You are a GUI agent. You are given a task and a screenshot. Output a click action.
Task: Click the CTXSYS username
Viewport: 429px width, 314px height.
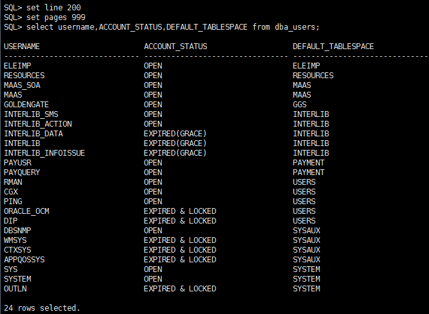coord(17,250)
